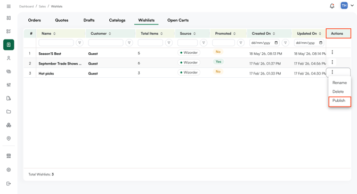Sort by Name column header
Viewport: 357px width, 194px height.
[x=48, y=34]
